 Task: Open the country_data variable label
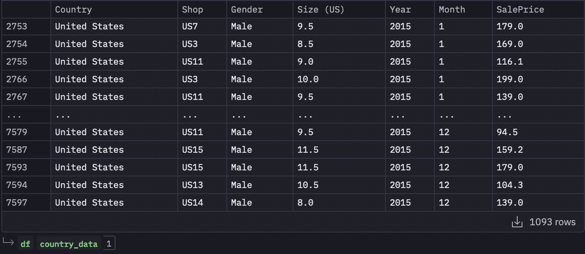(69, 244)
